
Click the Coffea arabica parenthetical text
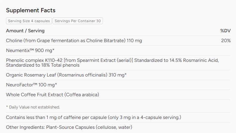click(x=82, y=95)
